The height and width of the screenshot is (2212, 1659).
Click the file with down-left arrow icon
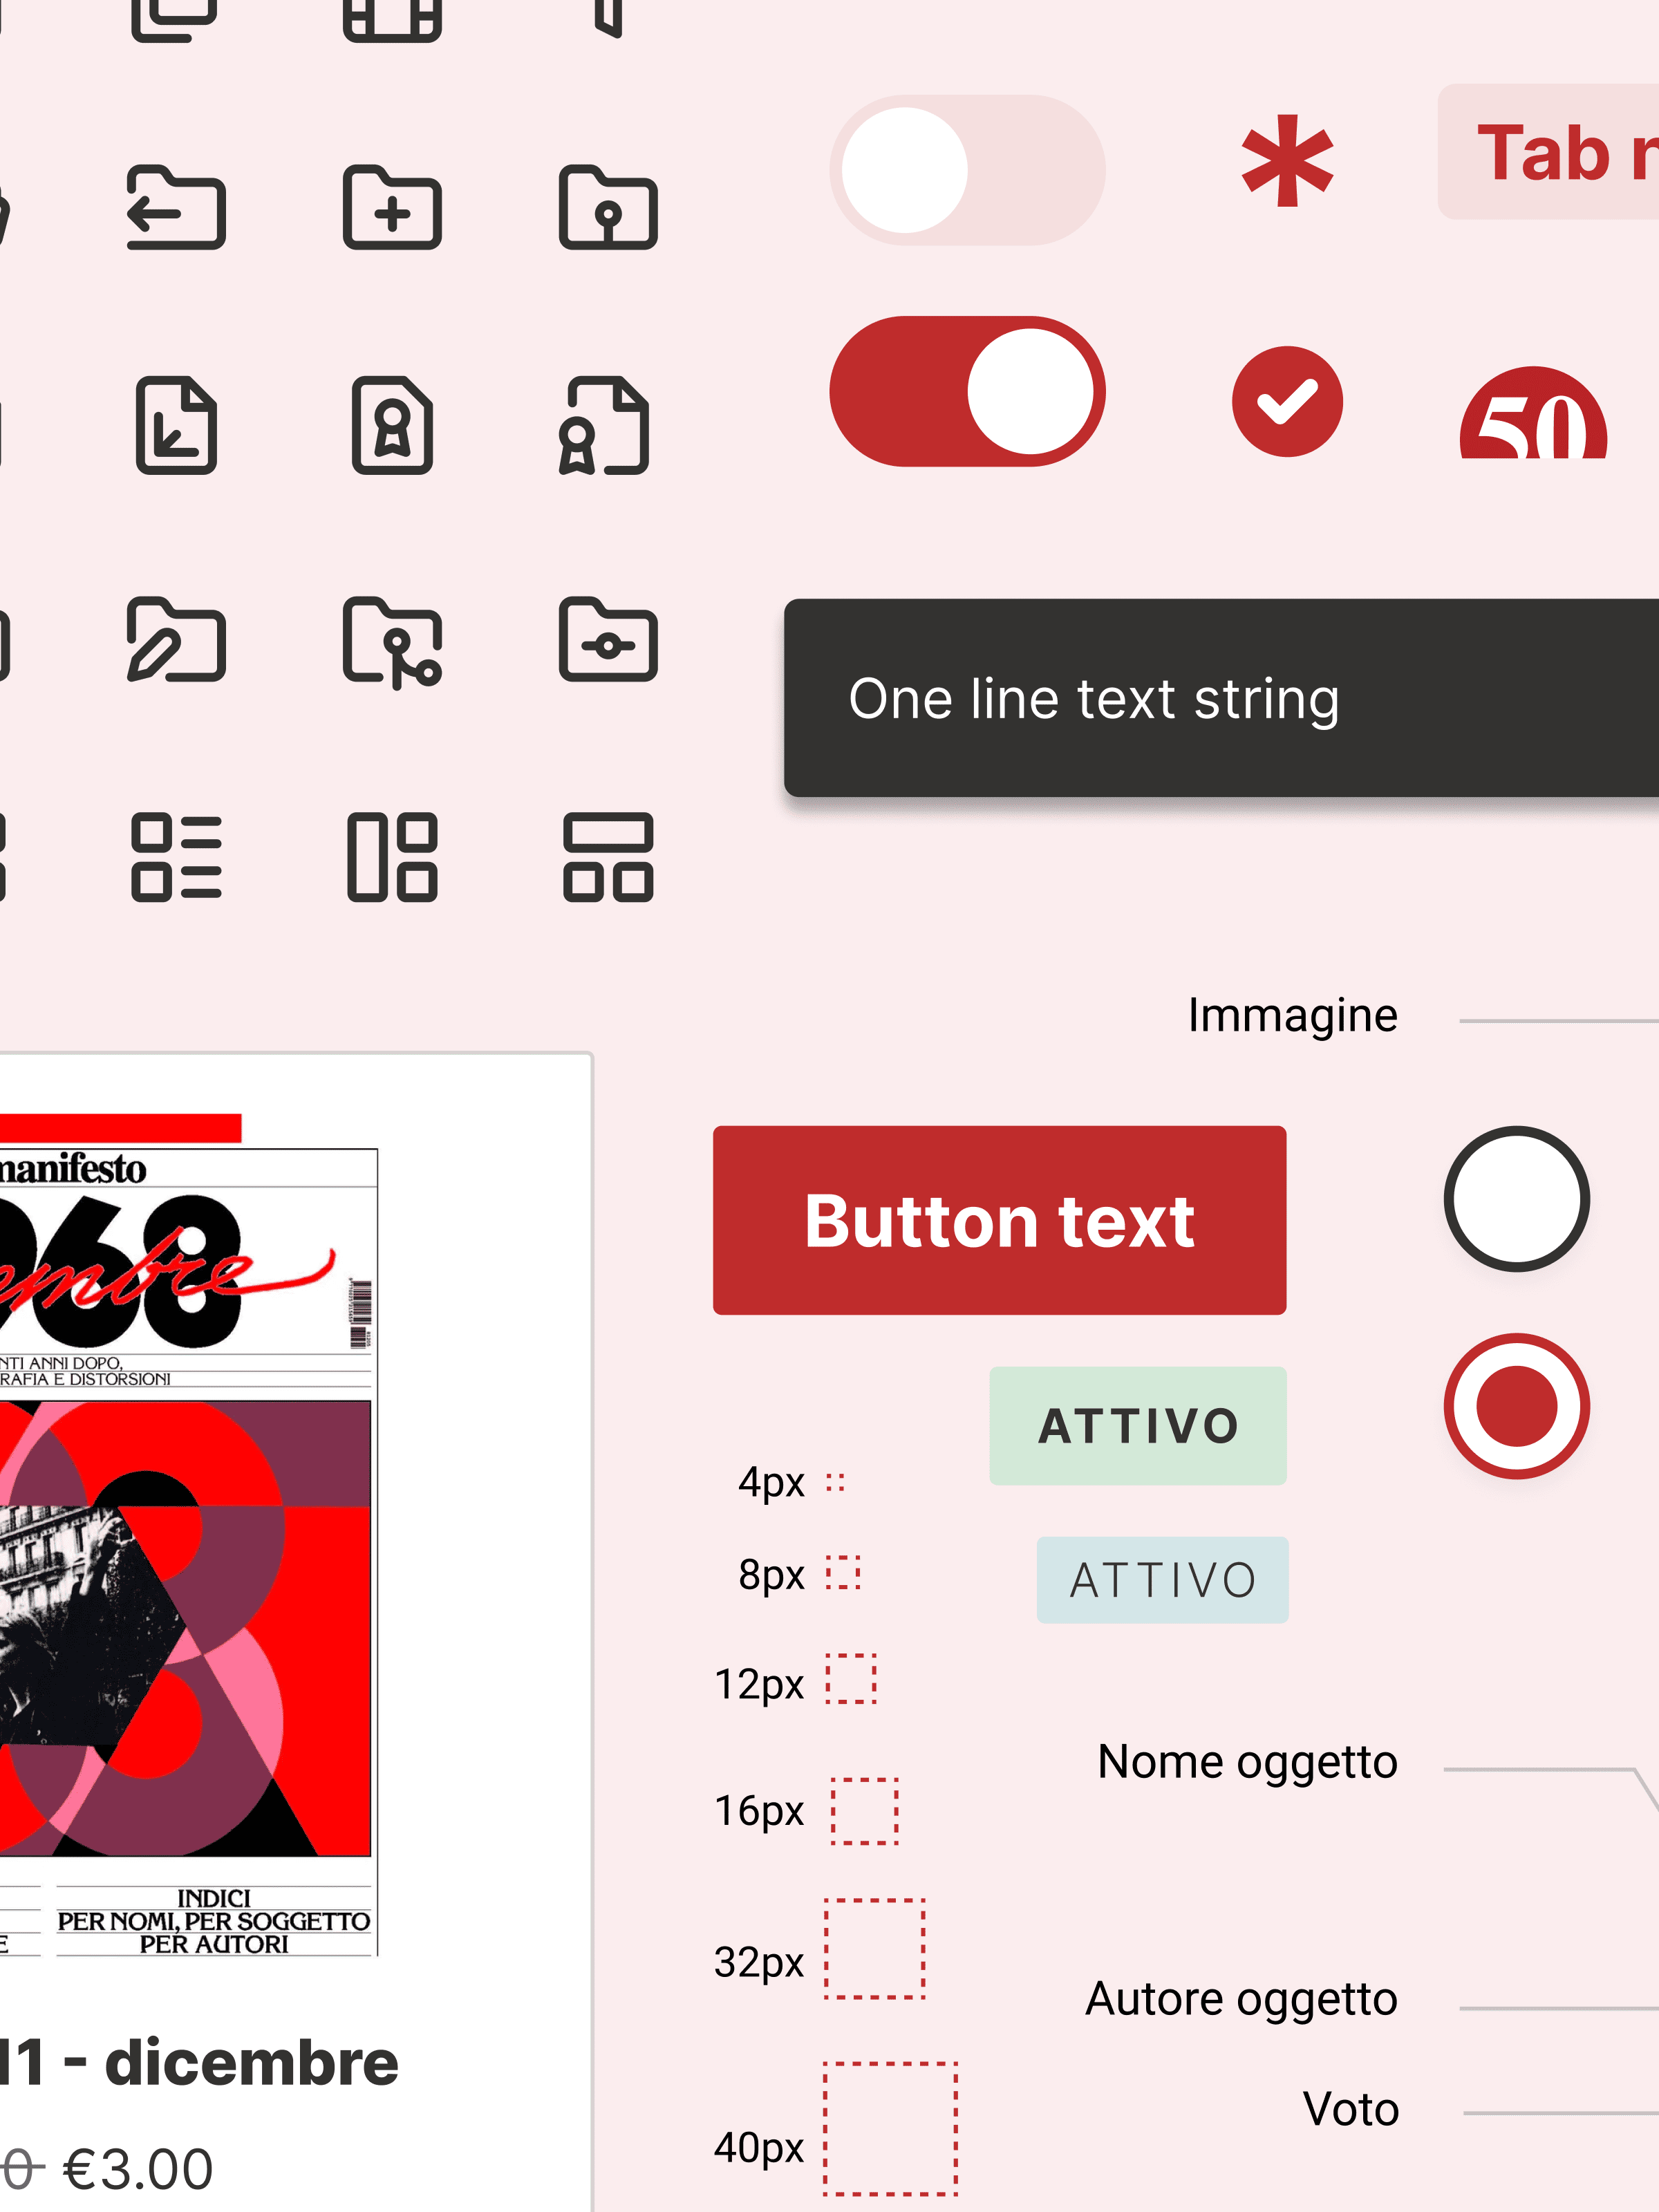pos(176,425)
